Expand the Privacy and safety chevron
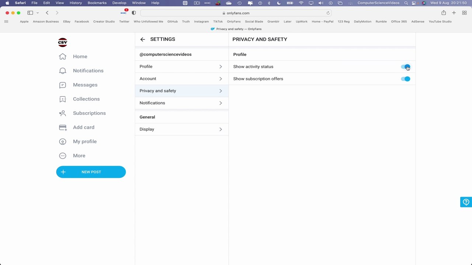Viewport: 472px width, 265px height. 221,91
